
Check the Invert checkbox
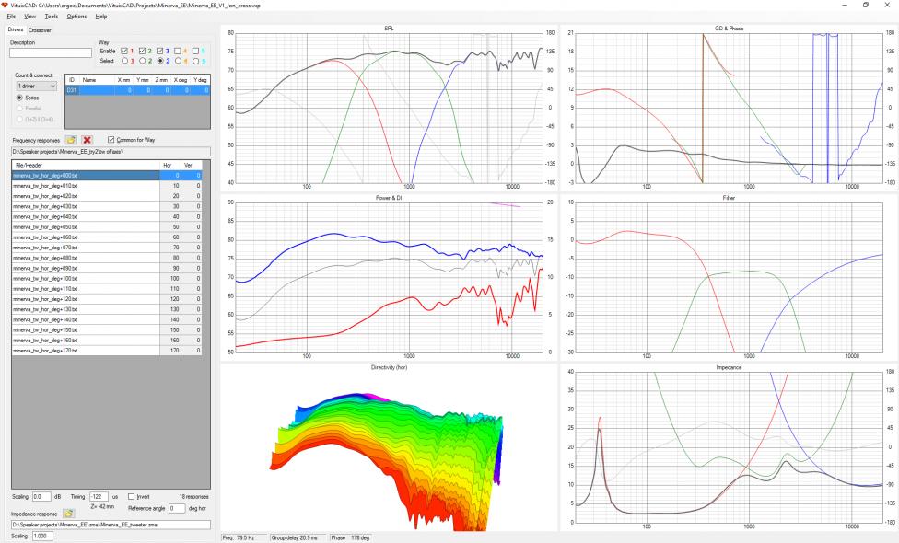click(131, 497)
